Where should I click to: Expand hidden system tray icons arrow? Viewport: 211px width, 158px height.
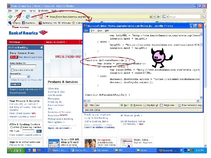pyautogui.click(x=182, y=150)
